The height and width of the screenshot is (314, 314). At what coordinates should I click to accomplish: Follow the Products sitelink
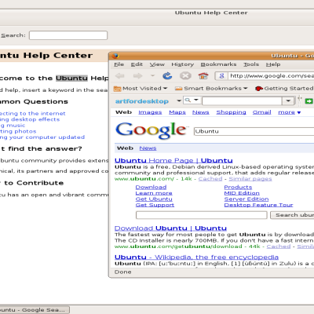pyautogui.click(x=238, y=188)
